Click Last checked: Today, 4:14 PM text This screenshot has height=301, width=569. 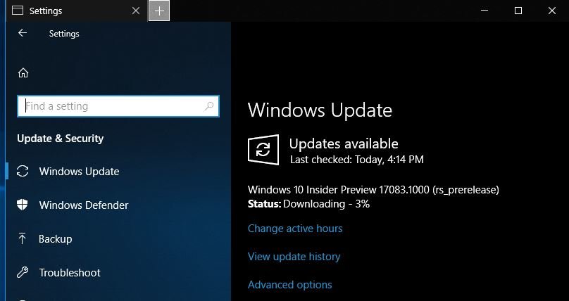(357, 160)
